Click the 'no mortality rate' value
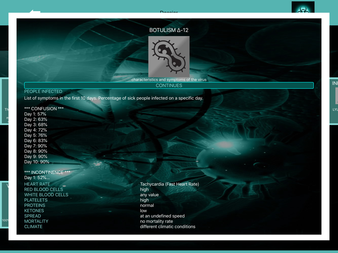Viewport: 338px width, 253px height. coord(156,221)
